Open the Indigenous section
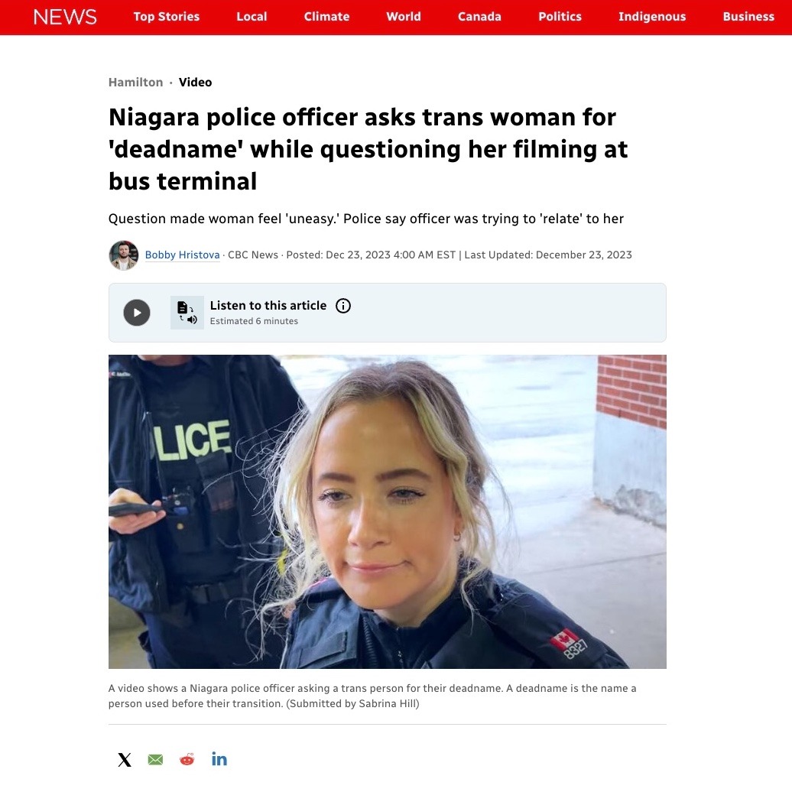 pyautogui.click(x=652, y=17)
